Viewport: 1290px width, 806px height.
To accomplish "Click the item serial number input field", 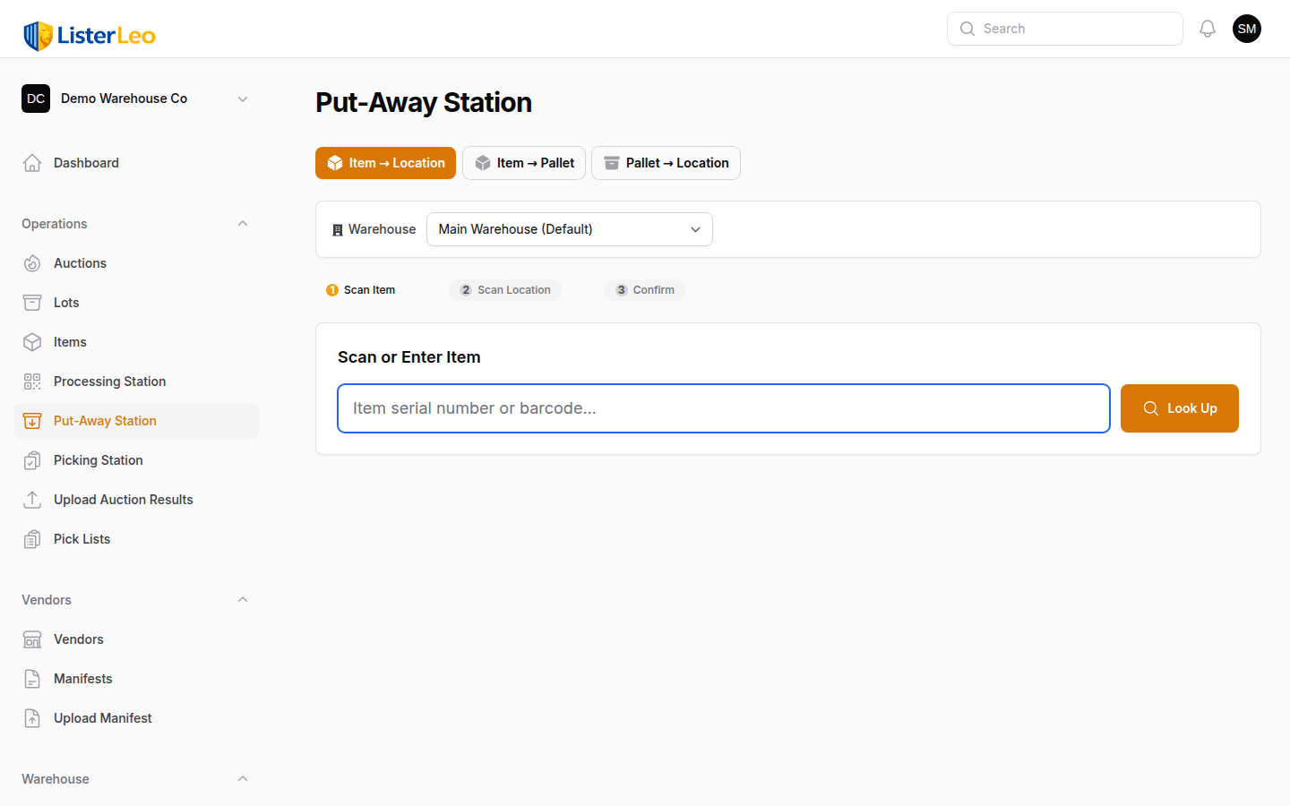I will (x=723, y=408).
